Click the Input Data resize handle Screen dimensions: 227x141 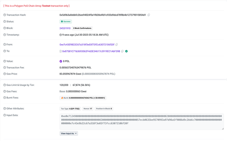(223, 129)
